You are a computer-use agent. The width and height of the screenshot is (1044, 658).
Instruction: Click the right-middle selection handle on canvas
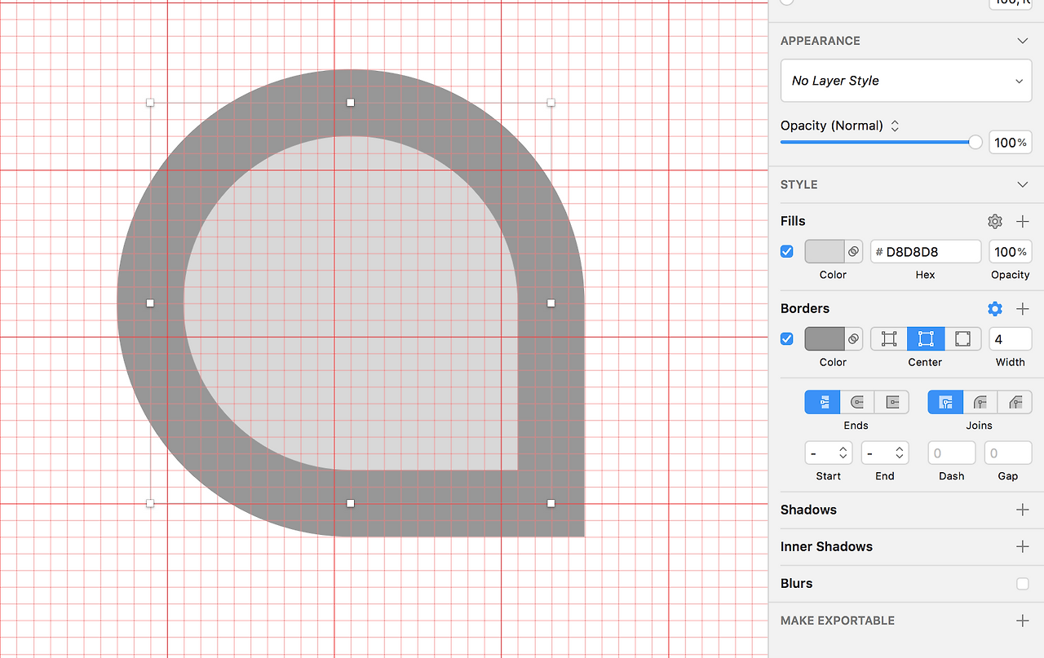(x=551, y=303)
